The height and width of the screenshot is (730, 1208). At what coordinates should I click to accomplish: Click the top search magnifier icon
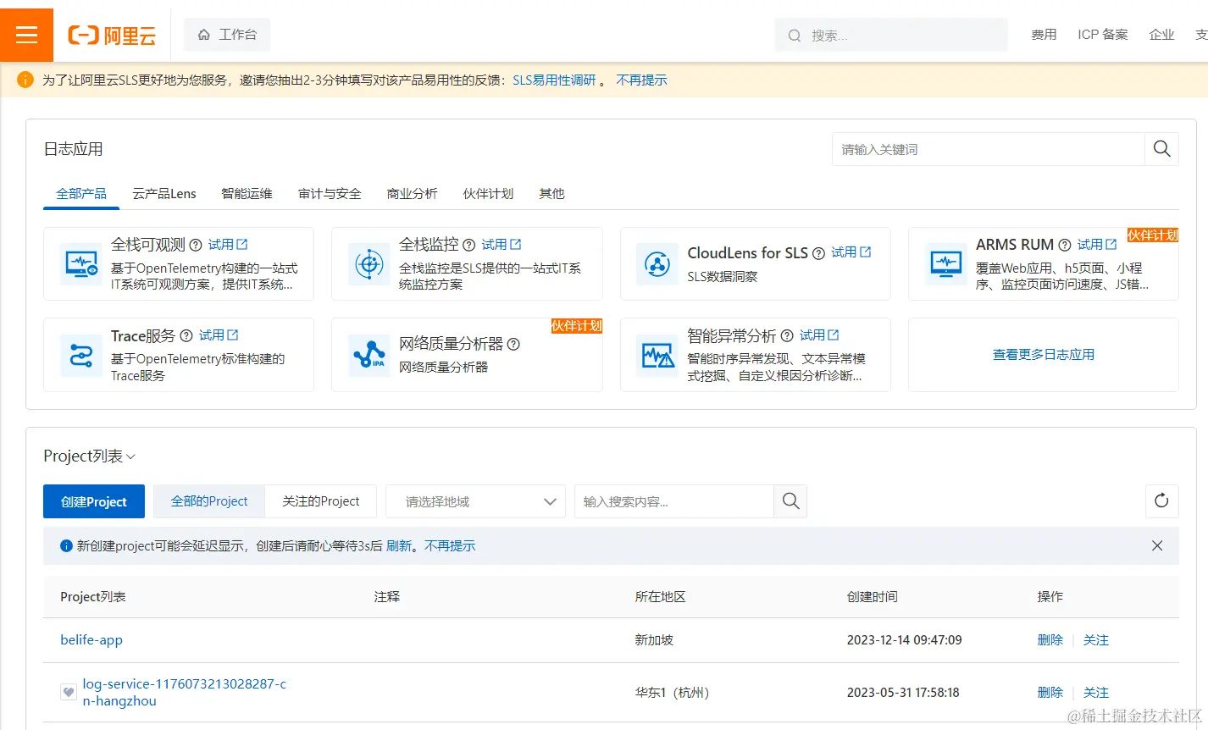point(794,35)
